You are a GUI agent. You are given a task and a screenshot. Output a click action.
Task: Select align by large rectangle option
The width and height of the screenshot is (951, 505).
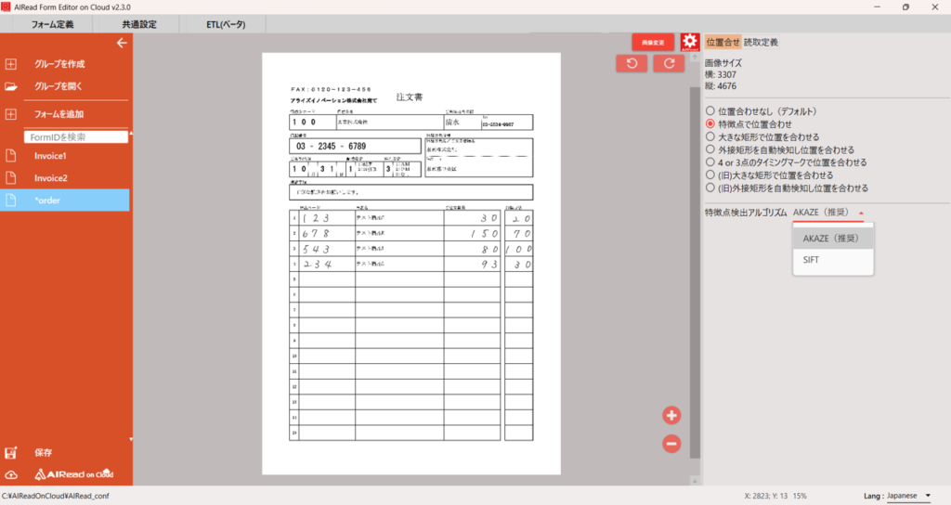710,136
